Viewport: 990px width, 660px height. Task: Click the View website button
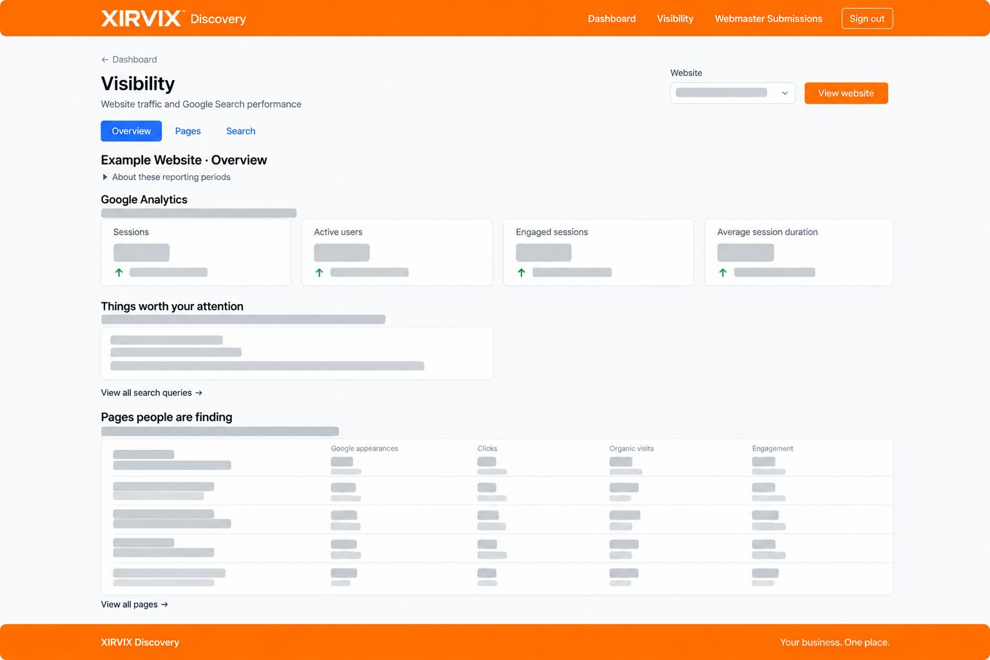(x=846, y=93)
